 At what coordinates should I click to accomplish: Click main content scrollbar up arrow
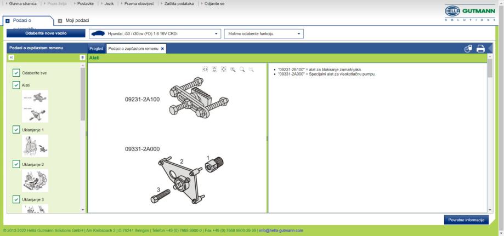(x=490, y=56)
